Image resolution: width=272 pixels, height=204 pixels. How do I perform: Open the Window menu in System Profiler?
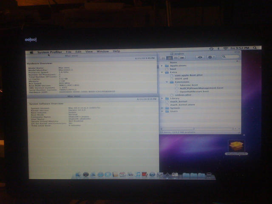102,51
